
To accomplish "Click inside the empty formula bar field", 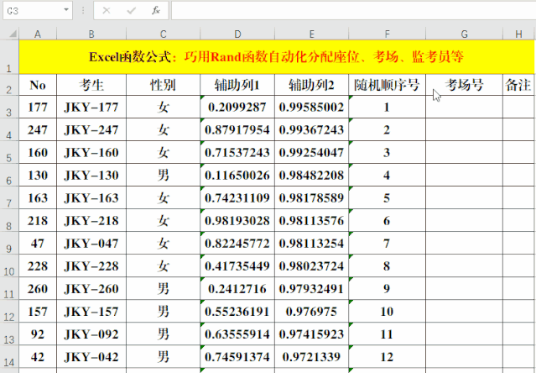I will click(x=352, y=11).
